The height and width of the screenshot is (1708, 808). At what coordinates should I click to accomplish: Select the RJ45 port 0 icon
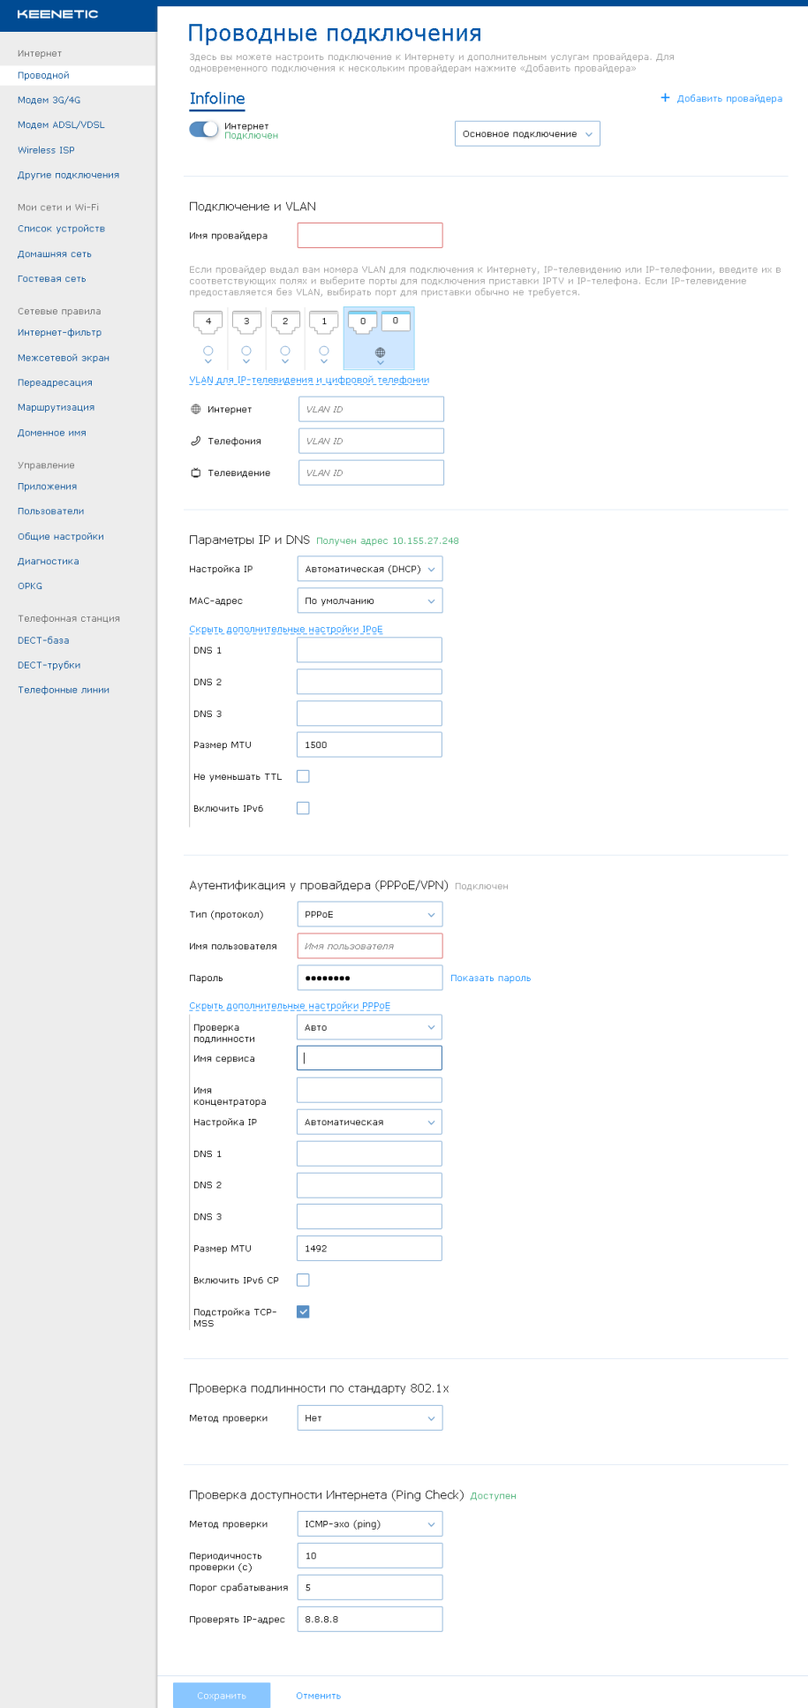(x=363, y=322)
